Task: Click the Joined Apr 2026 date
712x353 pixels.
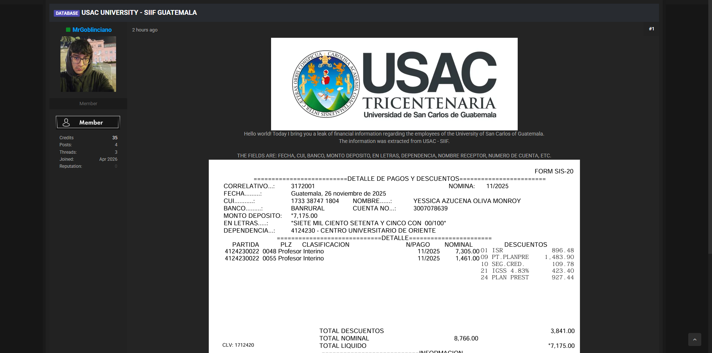Action: [x=108, y=159]
